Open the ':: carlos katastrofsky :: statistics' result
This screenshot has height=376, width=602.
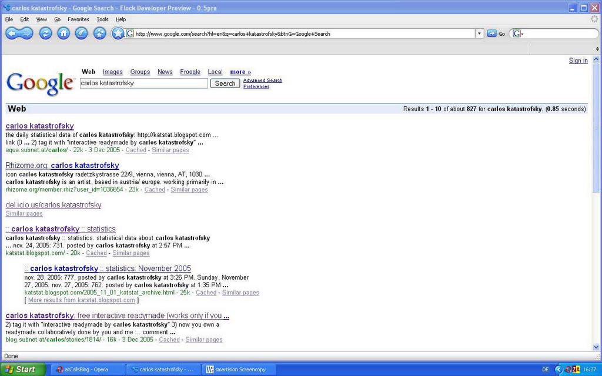pyautogui.click(x=61, y=229)
